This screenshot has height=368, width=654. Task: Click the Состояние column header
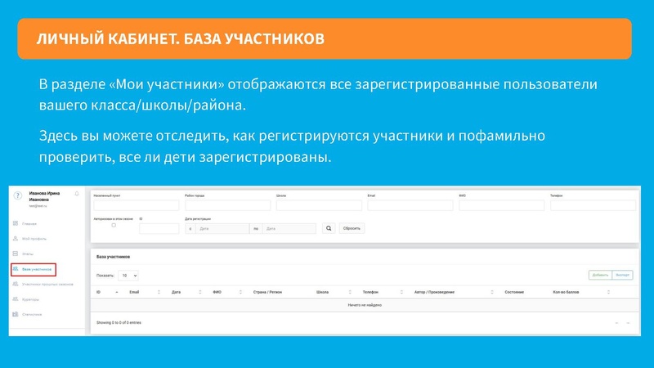[x=514, y=292]
